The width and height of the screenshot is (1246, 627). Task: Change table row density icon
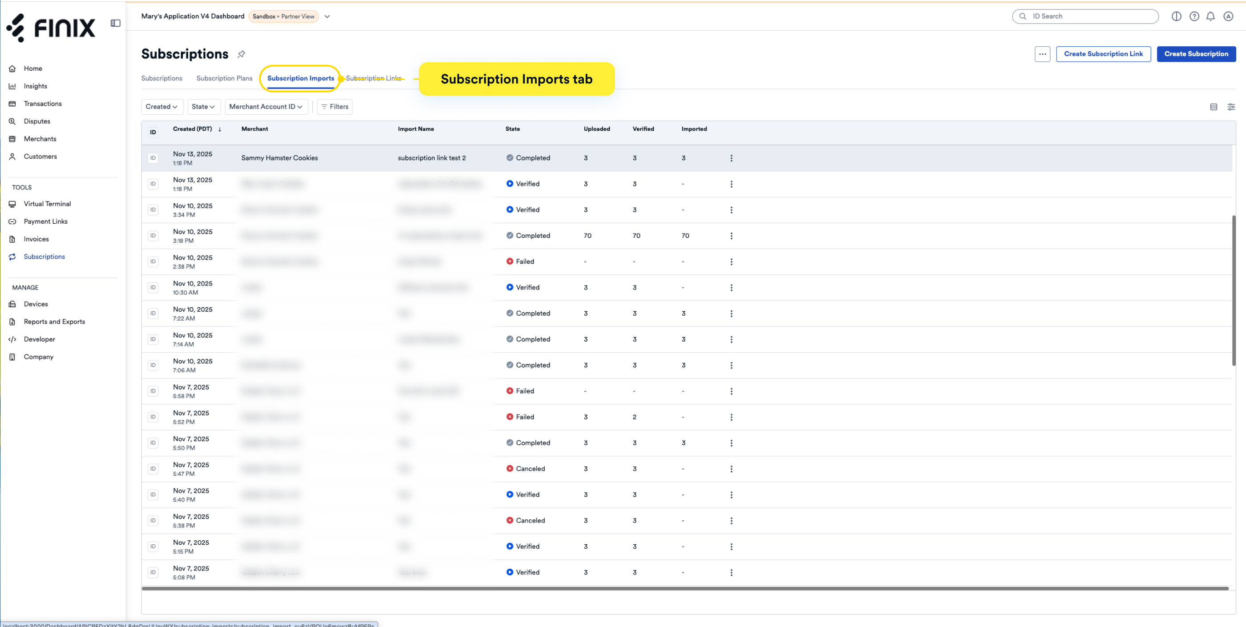(1214, 107)
